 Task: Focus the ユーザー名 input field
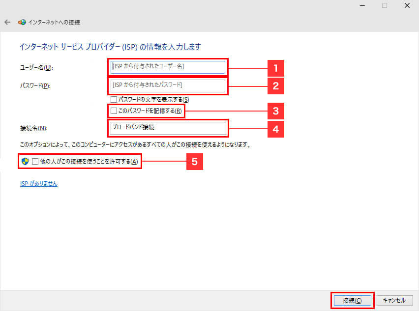168,67
